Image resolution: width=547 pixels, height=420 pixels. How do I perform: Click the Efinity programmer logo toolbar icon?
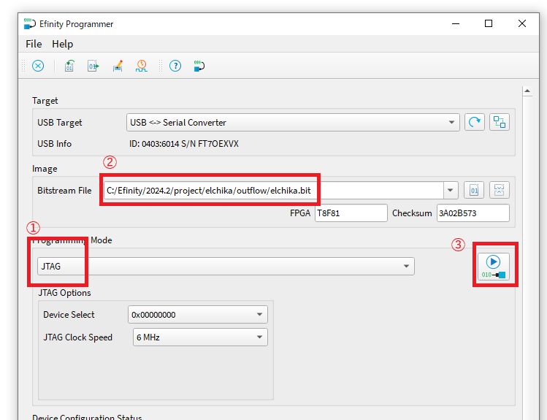point(199,66)
